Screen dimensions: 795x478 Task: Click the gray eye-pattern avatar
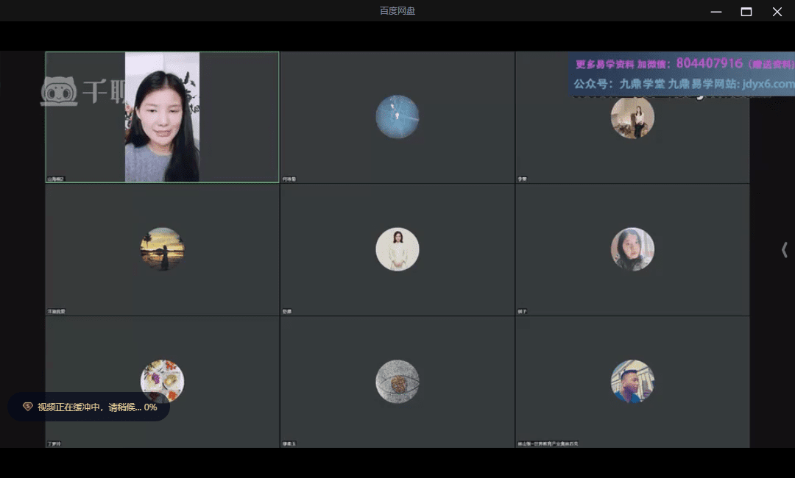(397, 381)
